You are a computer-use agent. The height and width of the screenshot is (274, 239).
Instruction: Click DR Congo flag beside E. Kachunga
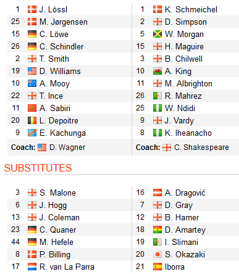[32, 133]
